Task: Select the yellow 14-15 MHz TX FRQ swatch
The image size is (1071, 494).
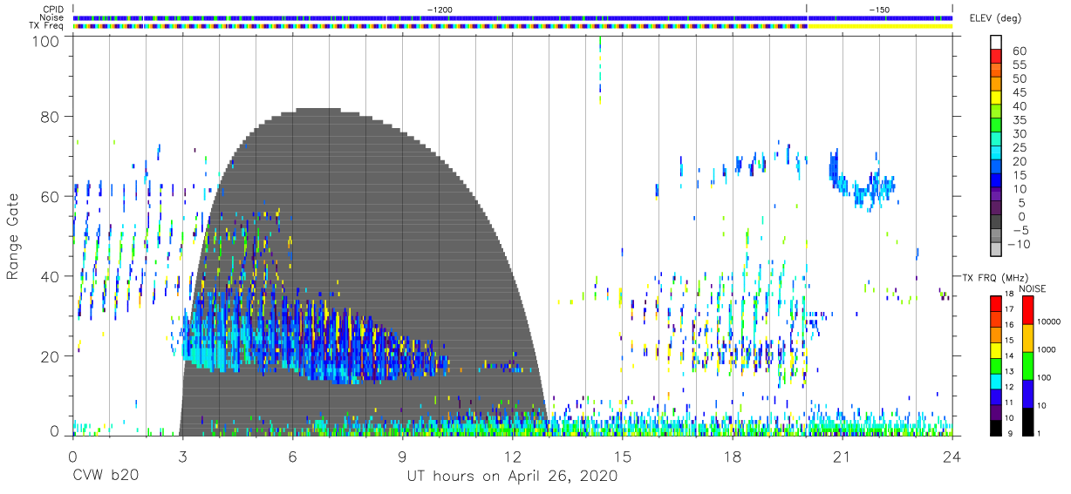Action: pos(996,349)
